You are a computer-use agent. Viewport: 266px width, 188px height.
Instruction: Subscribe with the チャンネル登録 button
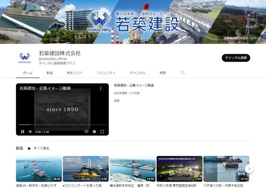[x=236, y=58]
